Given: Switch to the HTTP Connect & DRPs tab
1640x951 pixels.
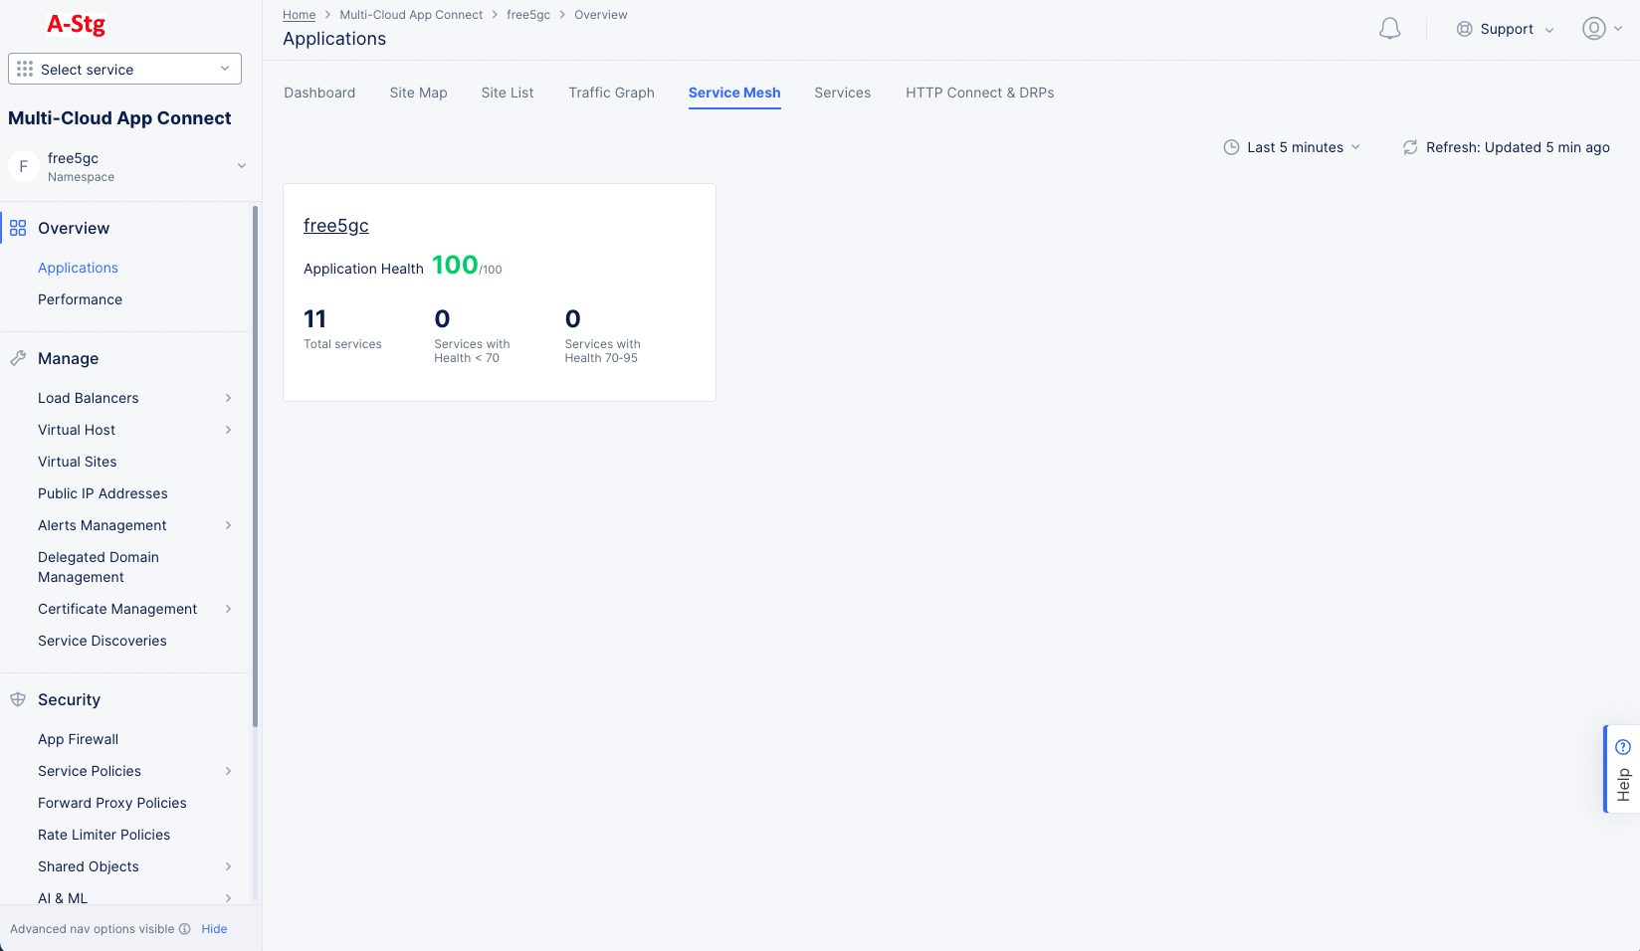Looking at the screenshot, I should (x=979, y=93).
